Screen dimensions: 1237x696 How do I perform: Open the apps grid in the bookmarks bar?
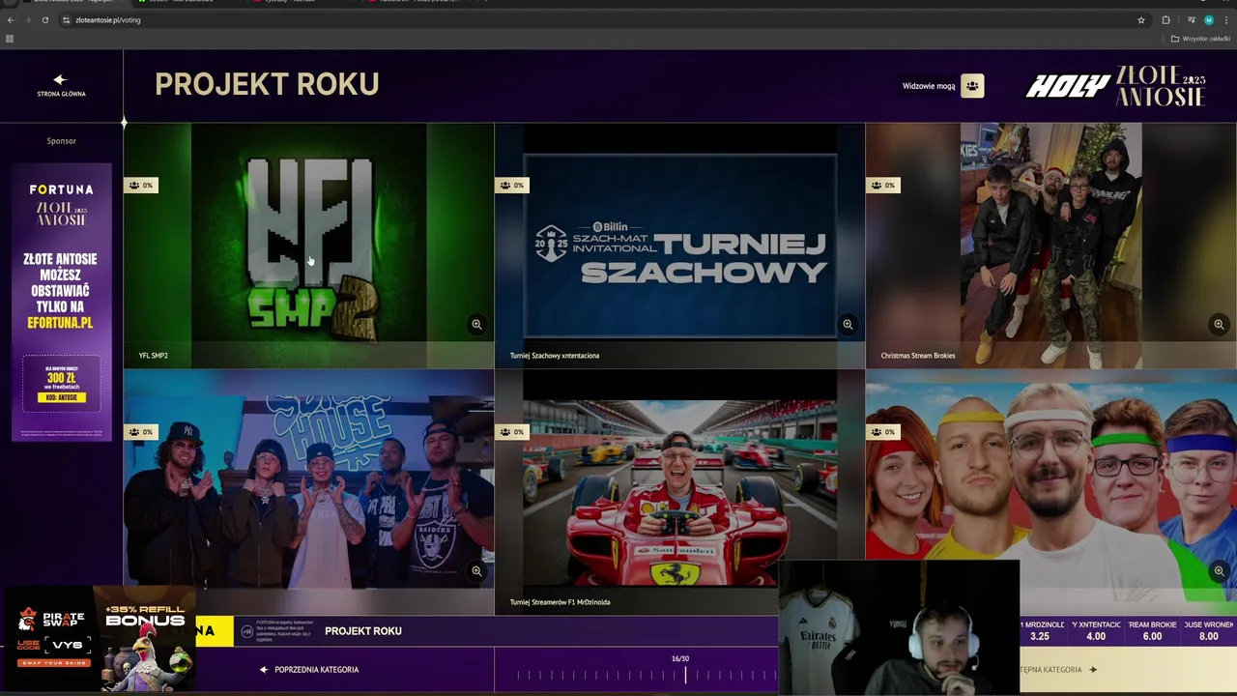(10, 39)
